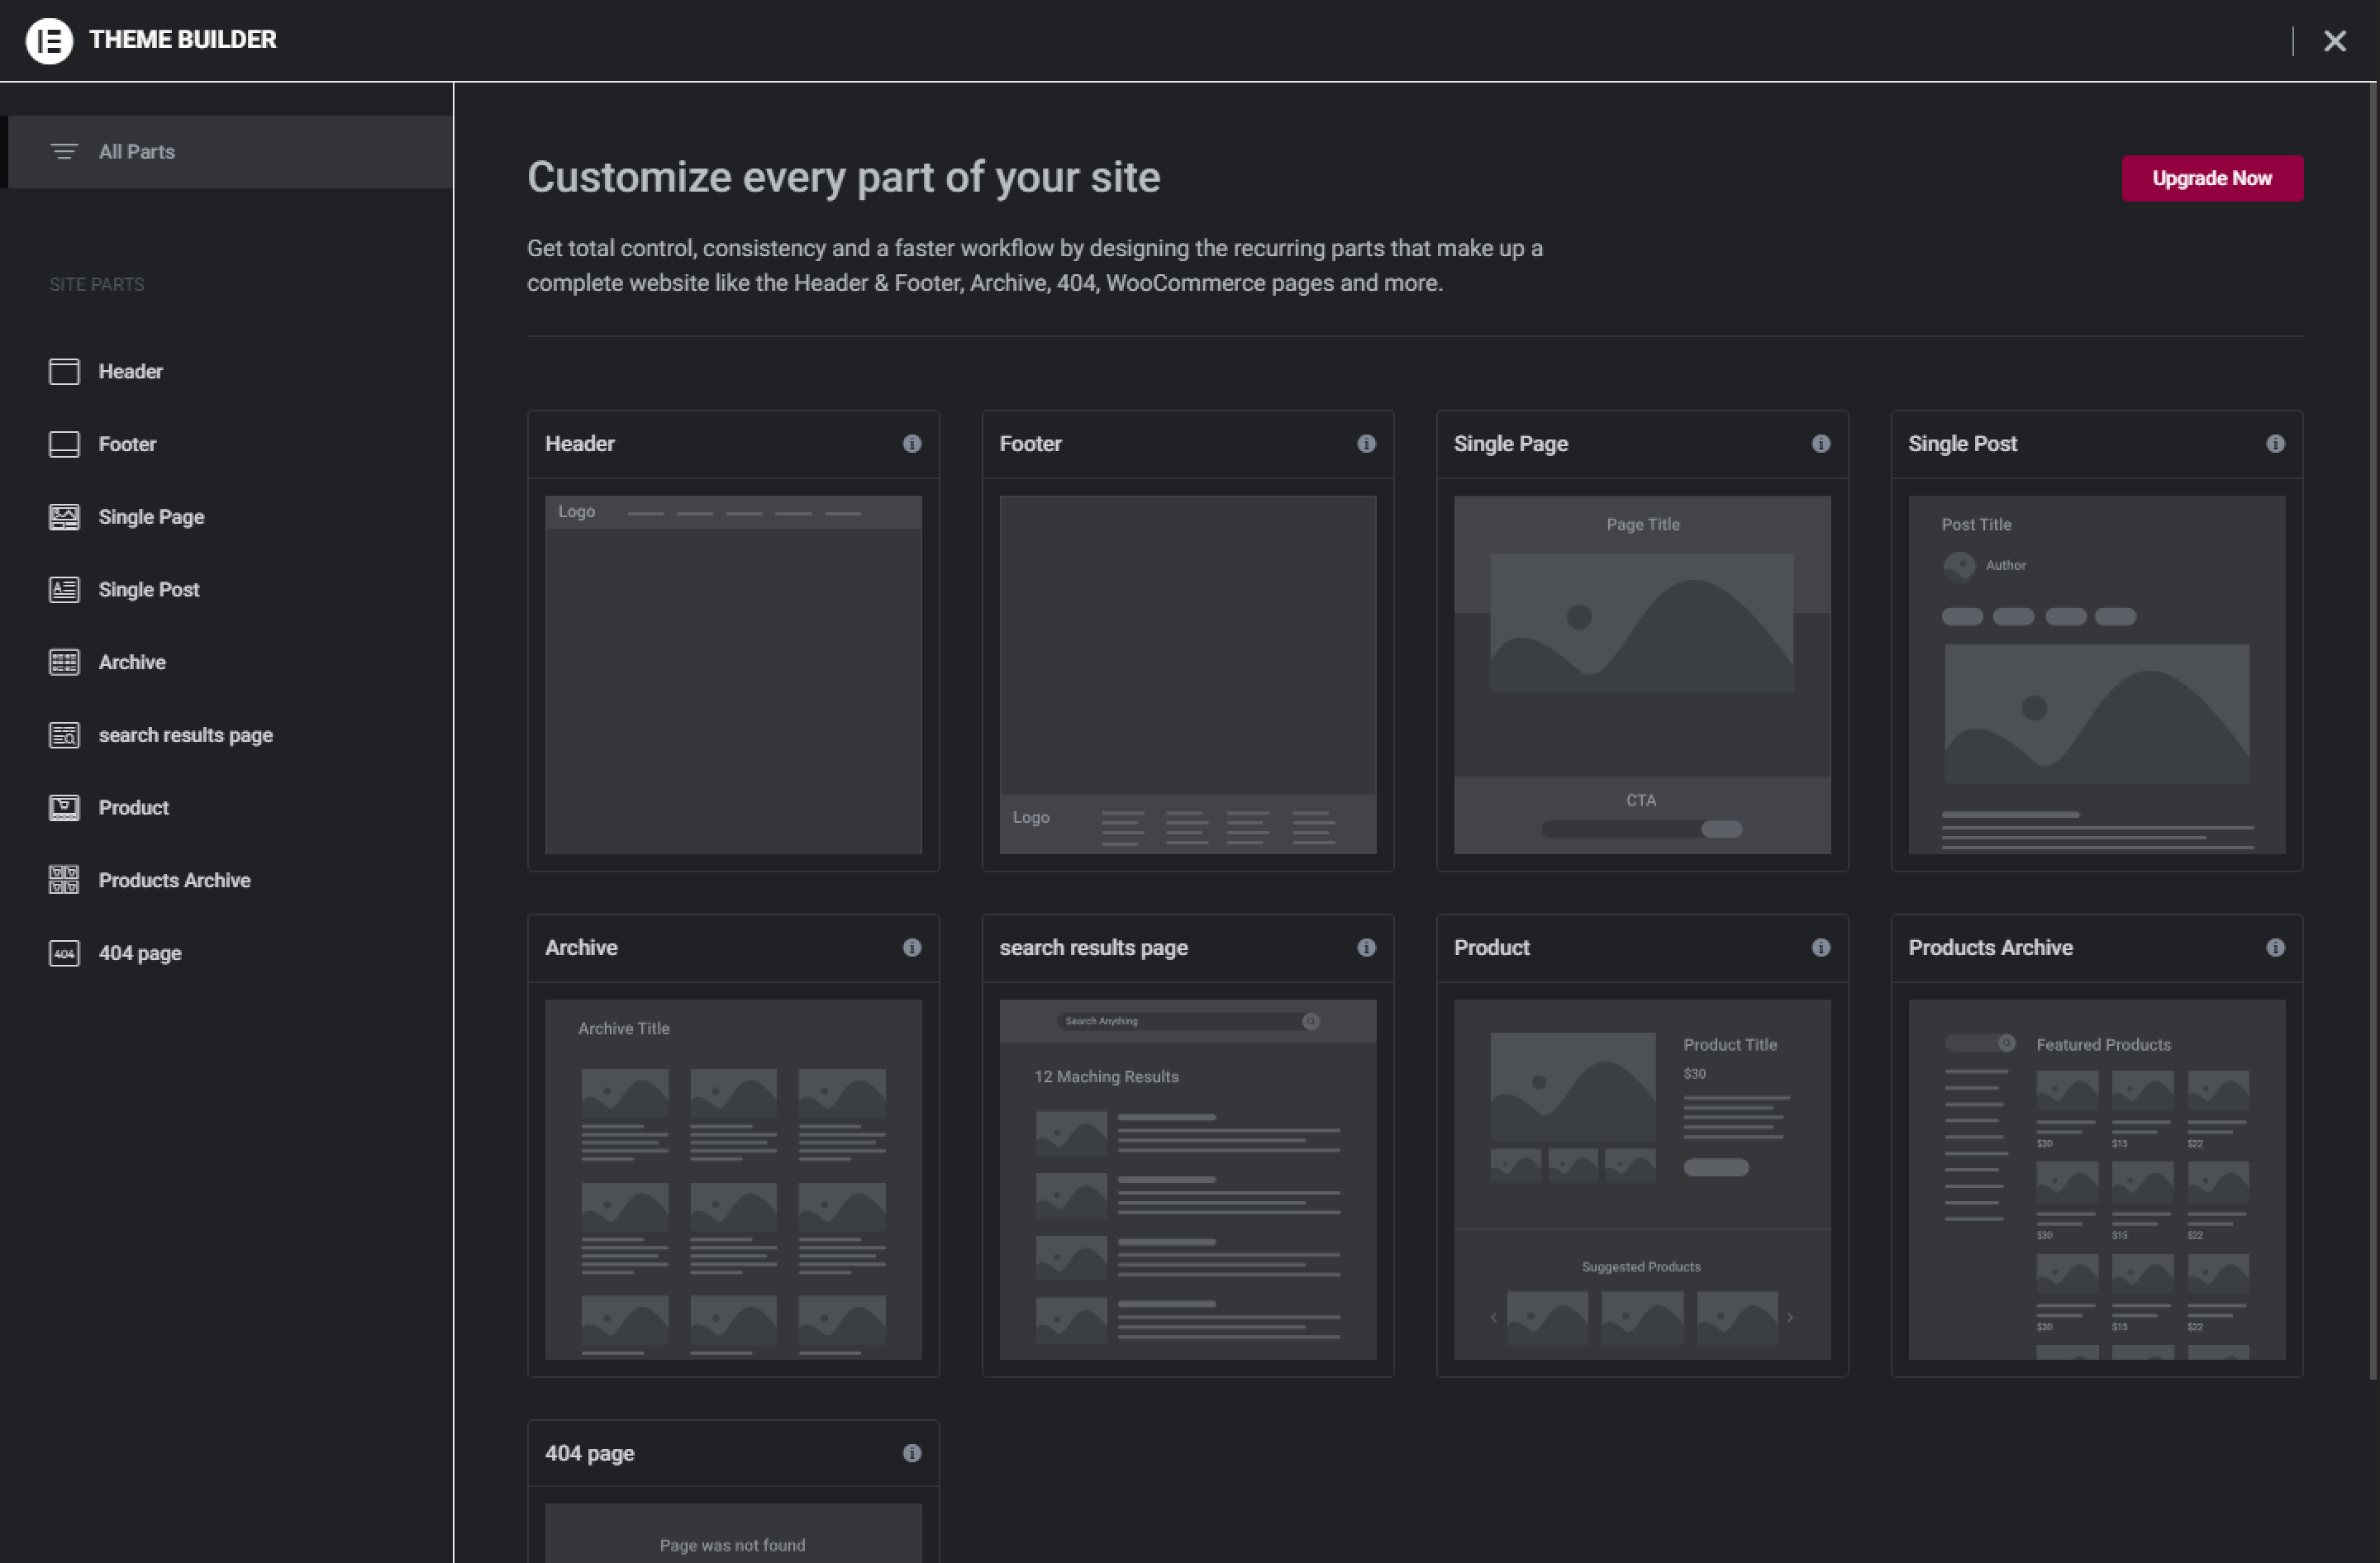Close the Theme Builder window

(x=2334, y=41)
